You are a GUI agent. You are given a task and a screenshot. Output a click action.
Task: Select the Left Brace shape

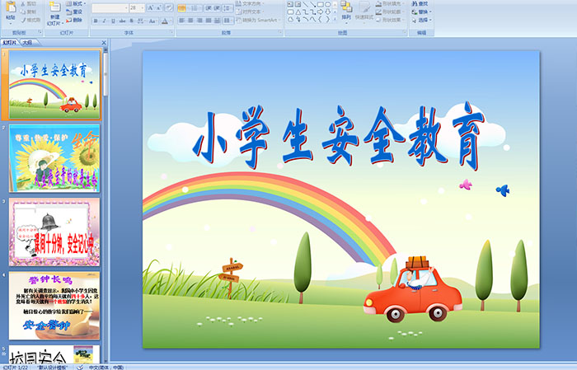[320, 20]
